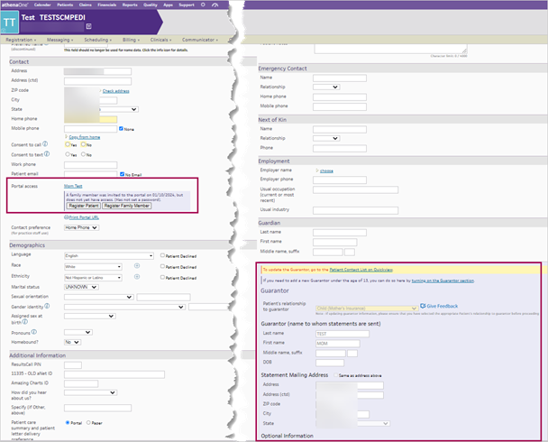Select Yes for Consent to call
548x442 pixels.
tap(68, 144)
